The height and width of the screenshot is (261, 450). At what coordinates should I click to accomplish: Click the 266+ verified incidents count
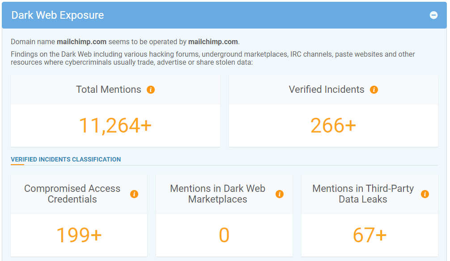click(x=333, y=125)
